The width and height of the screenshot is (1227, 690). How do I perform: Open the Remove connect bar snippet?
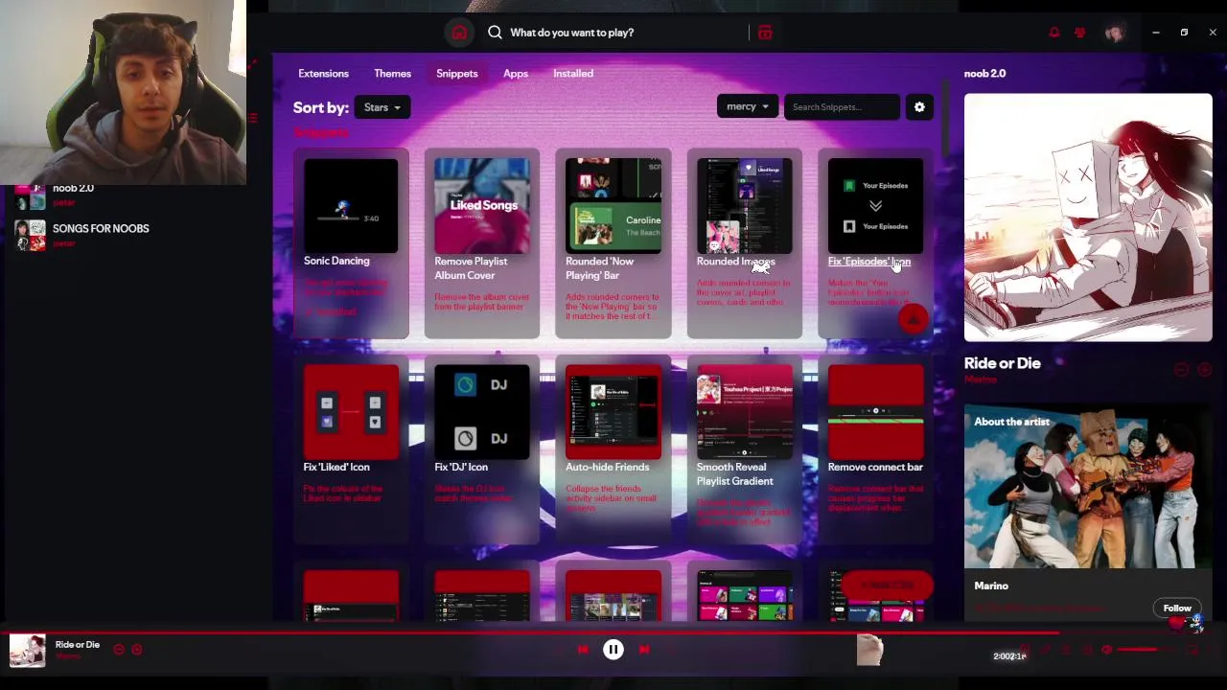point(875,448)
